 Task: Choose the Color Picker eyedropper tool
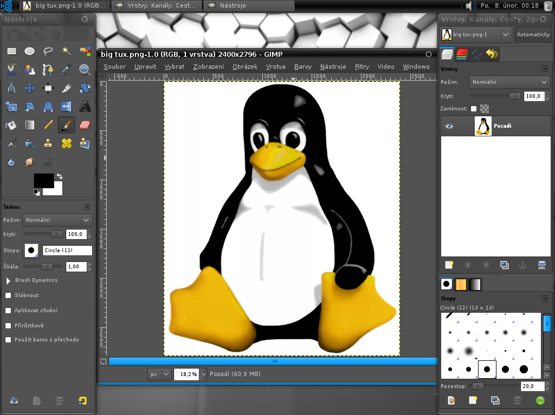click(67, 70)
